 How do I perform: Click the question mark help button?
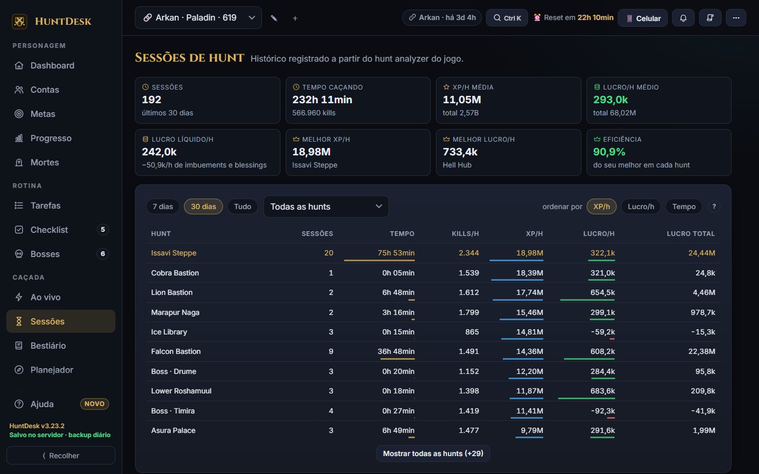(714, 206)
